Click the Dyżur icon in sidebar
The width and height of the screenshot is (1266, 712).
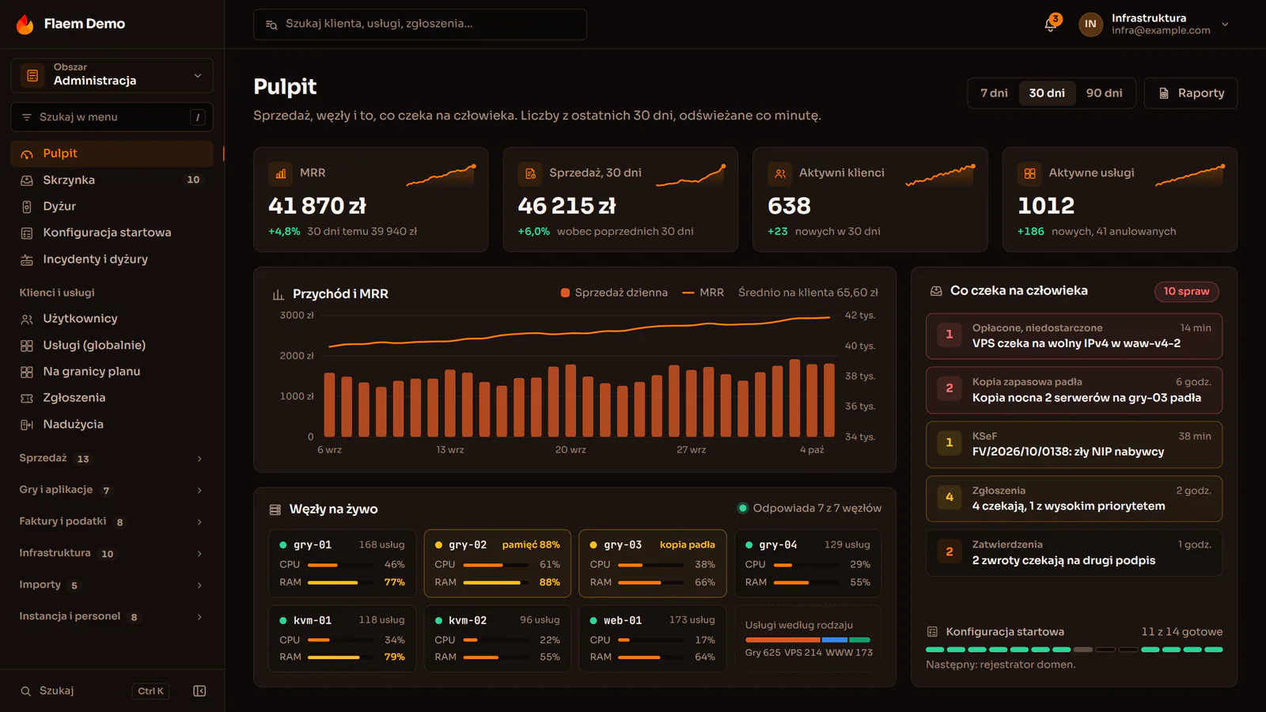[x=27, y=206]
